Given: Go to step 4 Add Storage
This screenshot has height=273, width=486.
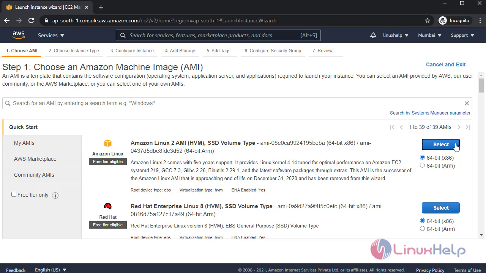Looking at the screenshot, I should [x=180, y=51].
